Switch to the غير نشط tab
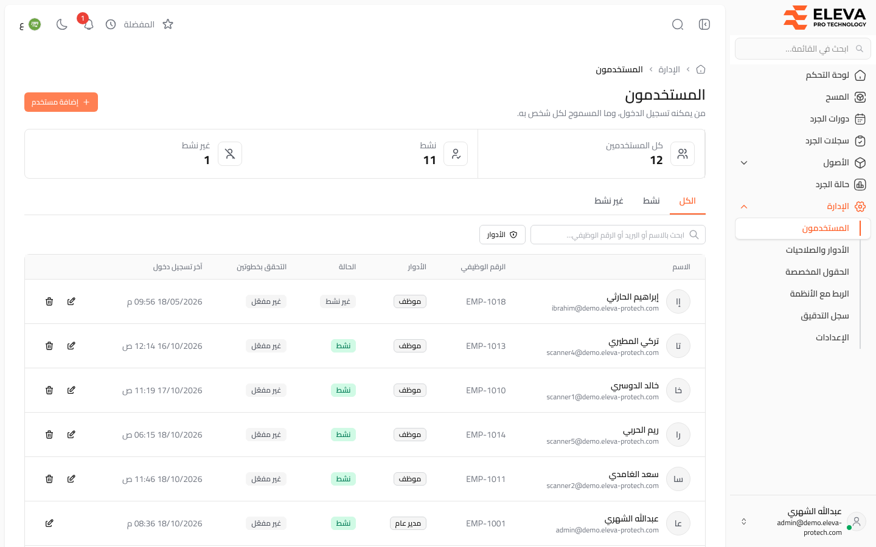 [x=609, y=201]
